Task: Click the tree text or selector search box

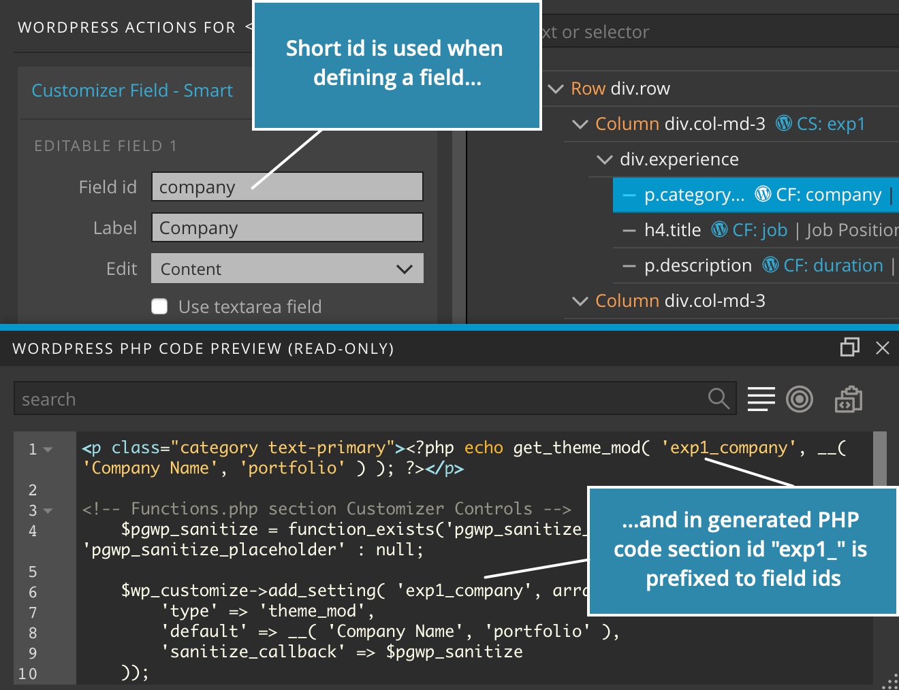Action: (x=720, y=31)
